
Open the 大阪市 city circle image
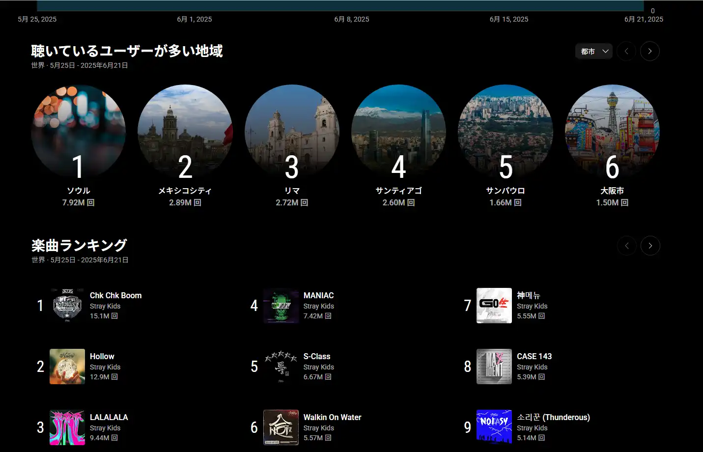tap(612, 132)
